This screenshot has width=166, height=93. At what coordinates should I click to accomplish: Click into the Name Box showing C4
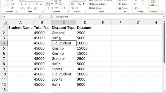[18, 17]
